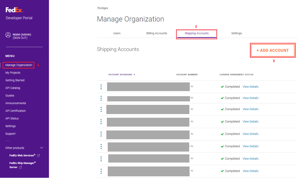Sort table by the ACCOUNT NICKNAME column header

pyautogui.click(x=122, y=74)
